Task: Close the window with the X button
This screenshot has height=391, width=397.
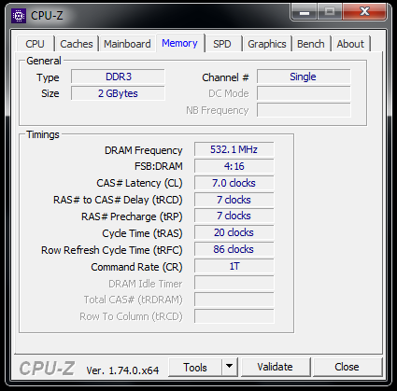Action: 364,12
